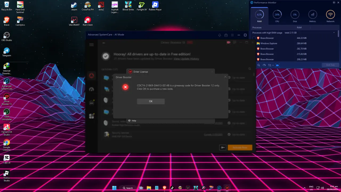Select the OBS Studio desktop icon
This screenshot has height=192, width=341.
tap(7, 37)
